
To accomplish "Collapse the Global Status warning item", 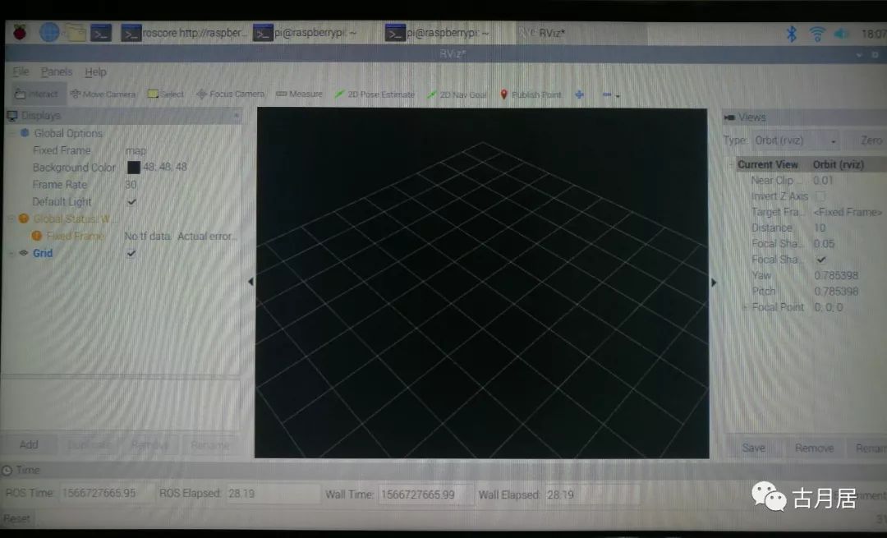I will (x=11, y=219).
